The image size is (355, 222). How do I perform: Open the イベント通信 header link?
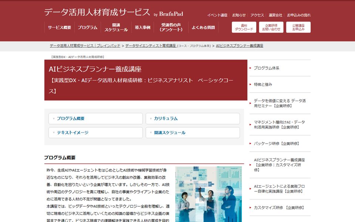217,15
